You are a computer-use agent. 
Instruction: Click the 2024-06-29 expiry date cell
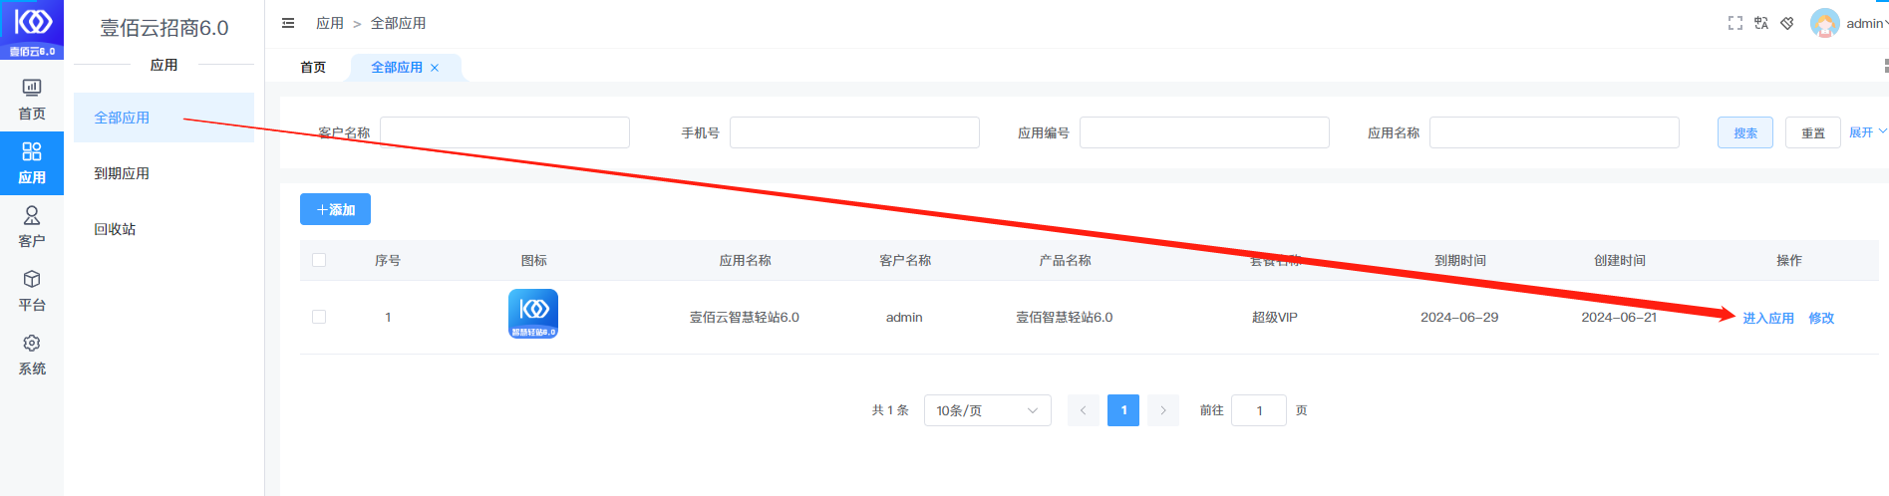1459,317
